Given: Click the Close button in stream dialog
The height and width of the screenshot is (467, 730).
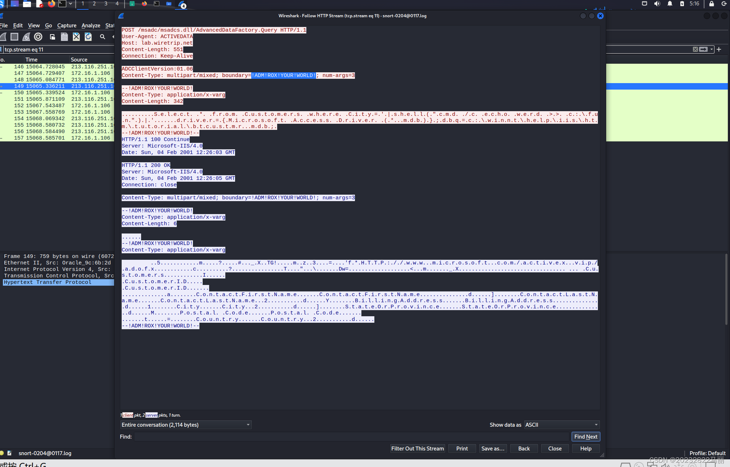Looking at the screenshot, I should [x=555, y=448].
